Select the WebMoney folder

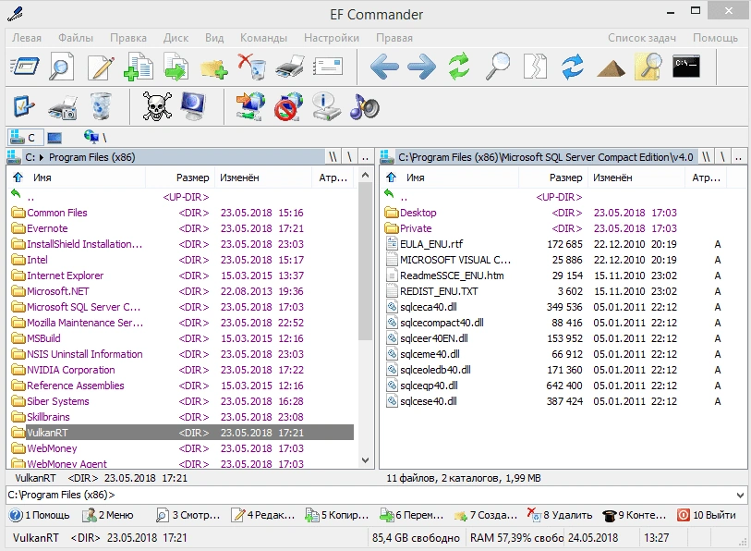(x=182, y=448)
